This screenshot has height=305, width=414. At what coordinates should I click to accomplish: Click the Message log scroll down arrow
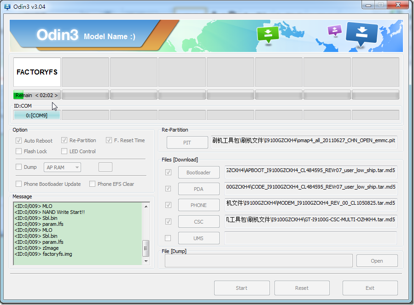pos(146,261)
